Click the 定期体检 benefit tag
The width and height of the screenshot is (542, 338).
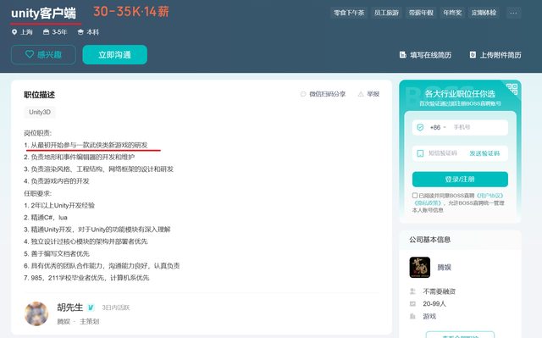point(484,13)
